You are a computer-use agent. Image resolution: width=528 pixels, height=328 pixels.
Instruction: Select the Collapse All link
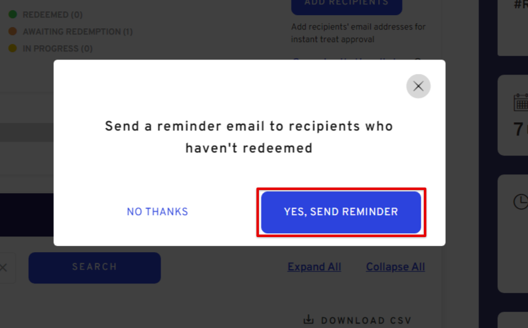(395, 267)
